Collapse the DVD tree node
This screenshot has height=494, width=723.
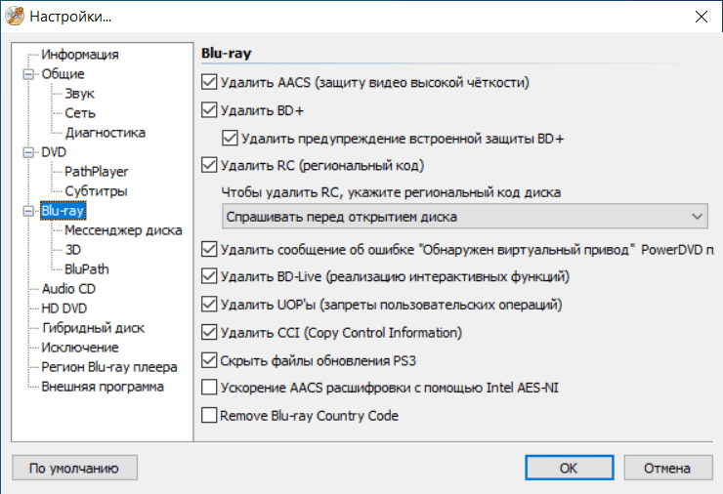pos(26,152)
